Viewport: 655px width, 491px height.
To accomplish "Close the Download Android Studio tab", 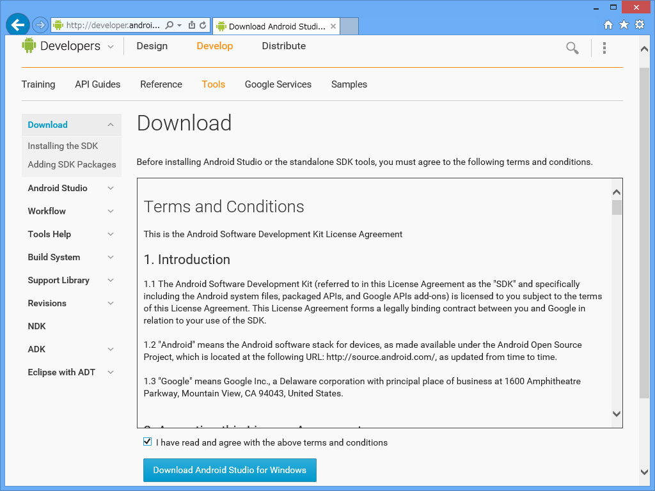I will click(333, 26).
